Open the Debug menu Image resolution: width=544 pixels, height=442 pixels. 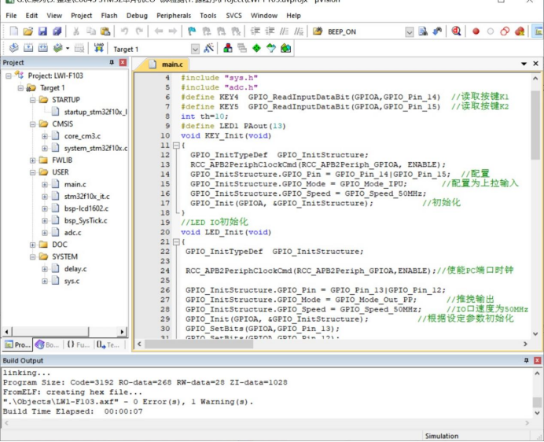137,16
